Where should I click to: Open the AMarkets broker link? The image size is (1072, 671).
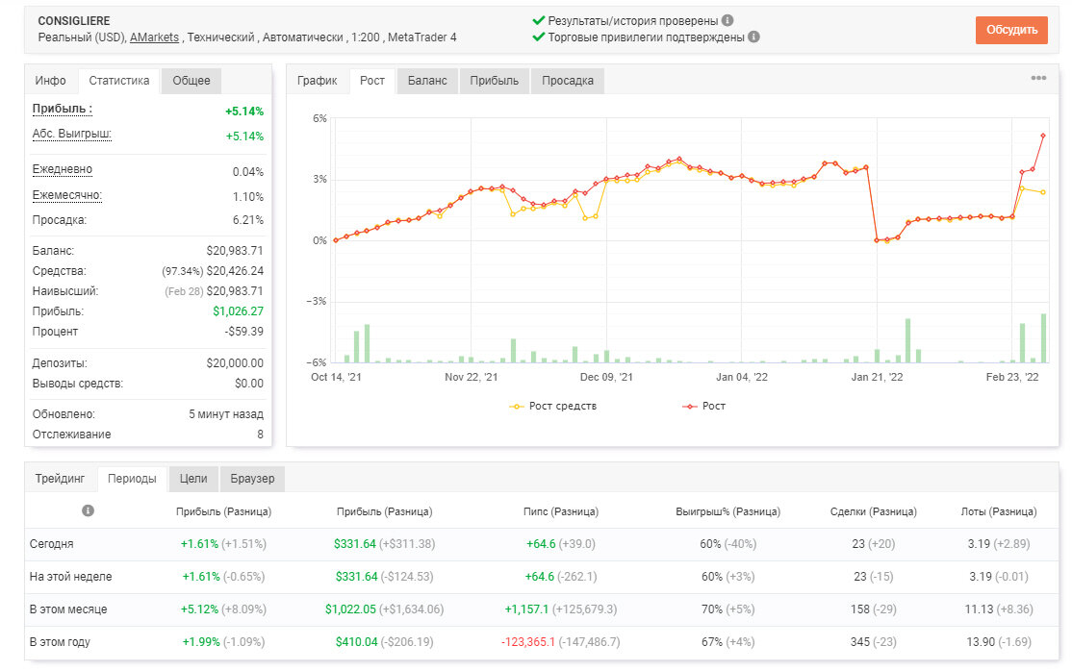tap(155, 37)
